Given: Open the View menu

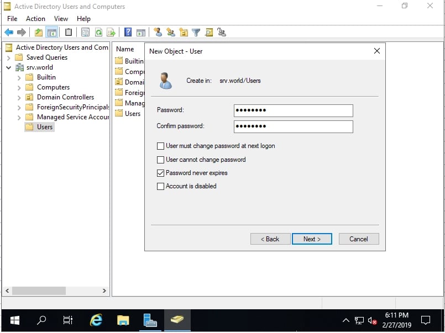Looking at the screenshot, I should coord(61,19).
